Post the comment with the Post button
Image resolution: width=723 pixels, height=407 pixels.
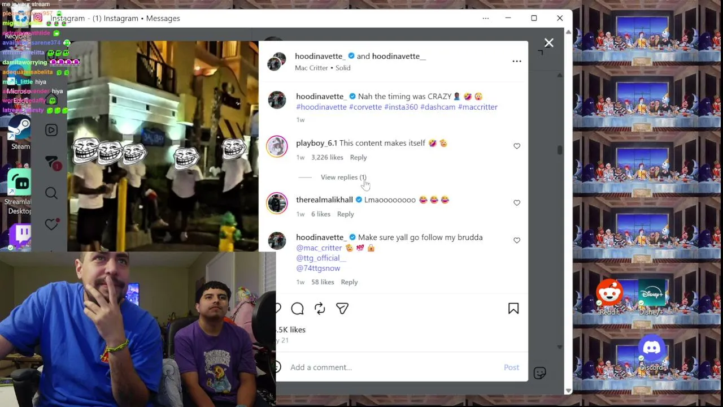point(511,367)
